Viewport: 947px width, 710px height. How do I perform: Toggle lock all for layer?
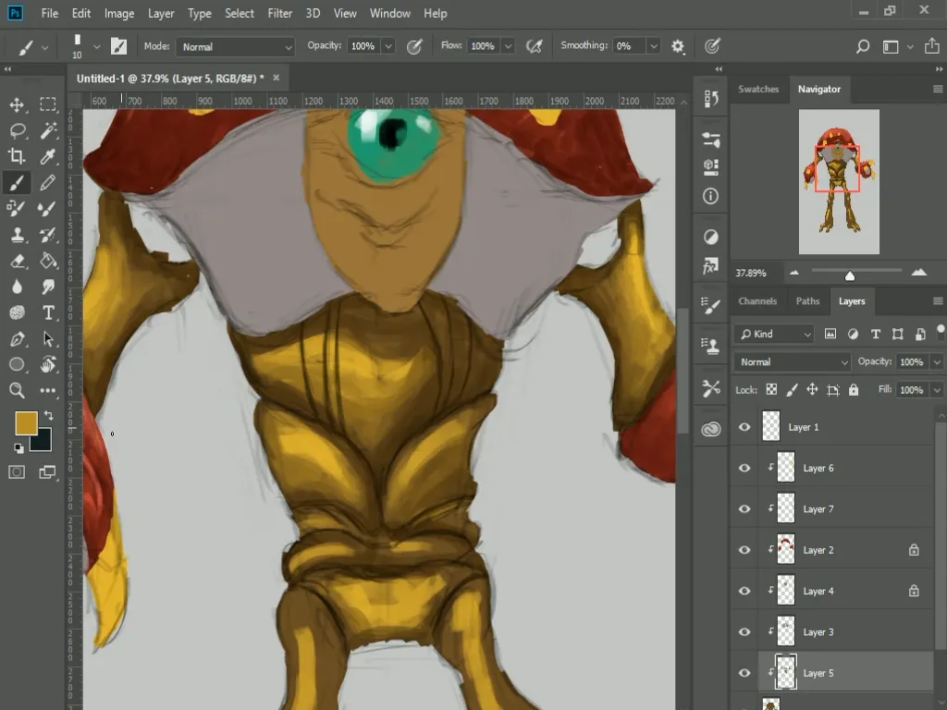(x=854, y=390)
